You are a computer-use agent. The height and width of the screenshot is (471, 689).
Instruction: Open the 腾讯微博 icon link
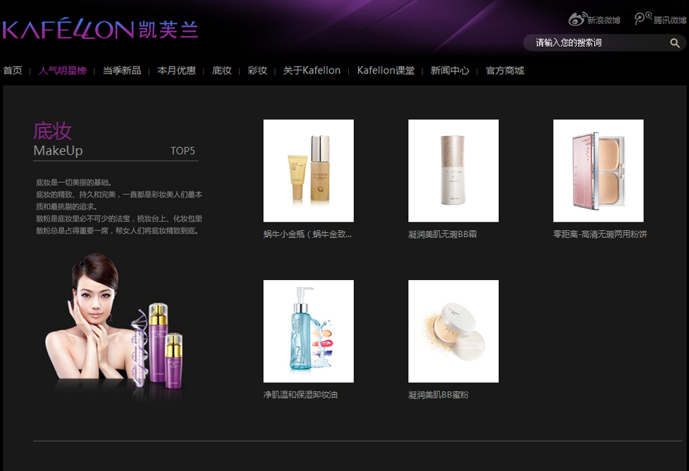tap(660, 19)
